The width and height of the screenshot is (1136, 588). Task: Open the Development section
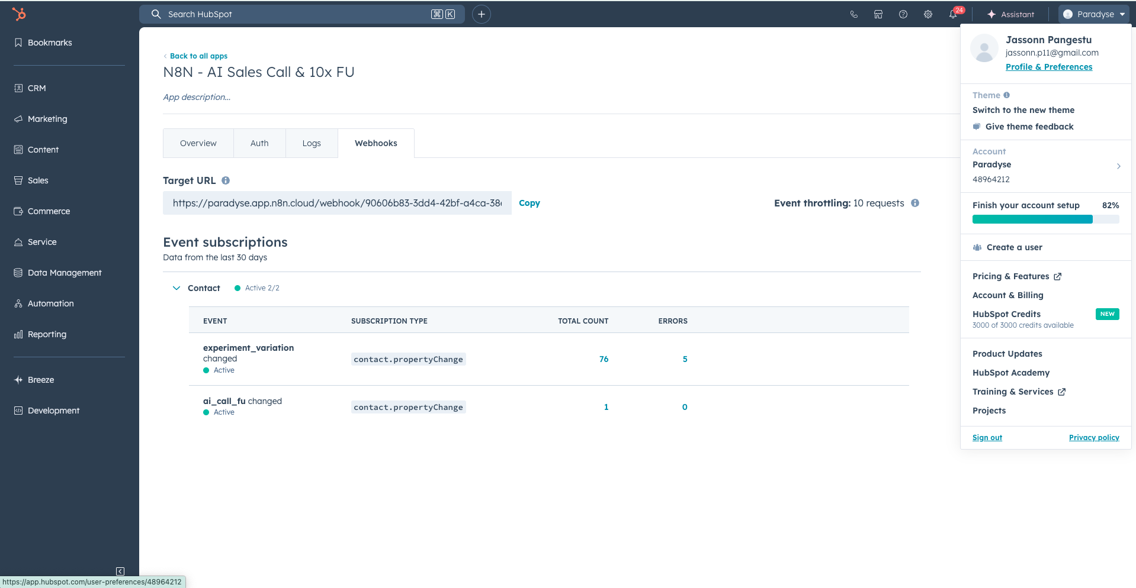click(53, 410)
